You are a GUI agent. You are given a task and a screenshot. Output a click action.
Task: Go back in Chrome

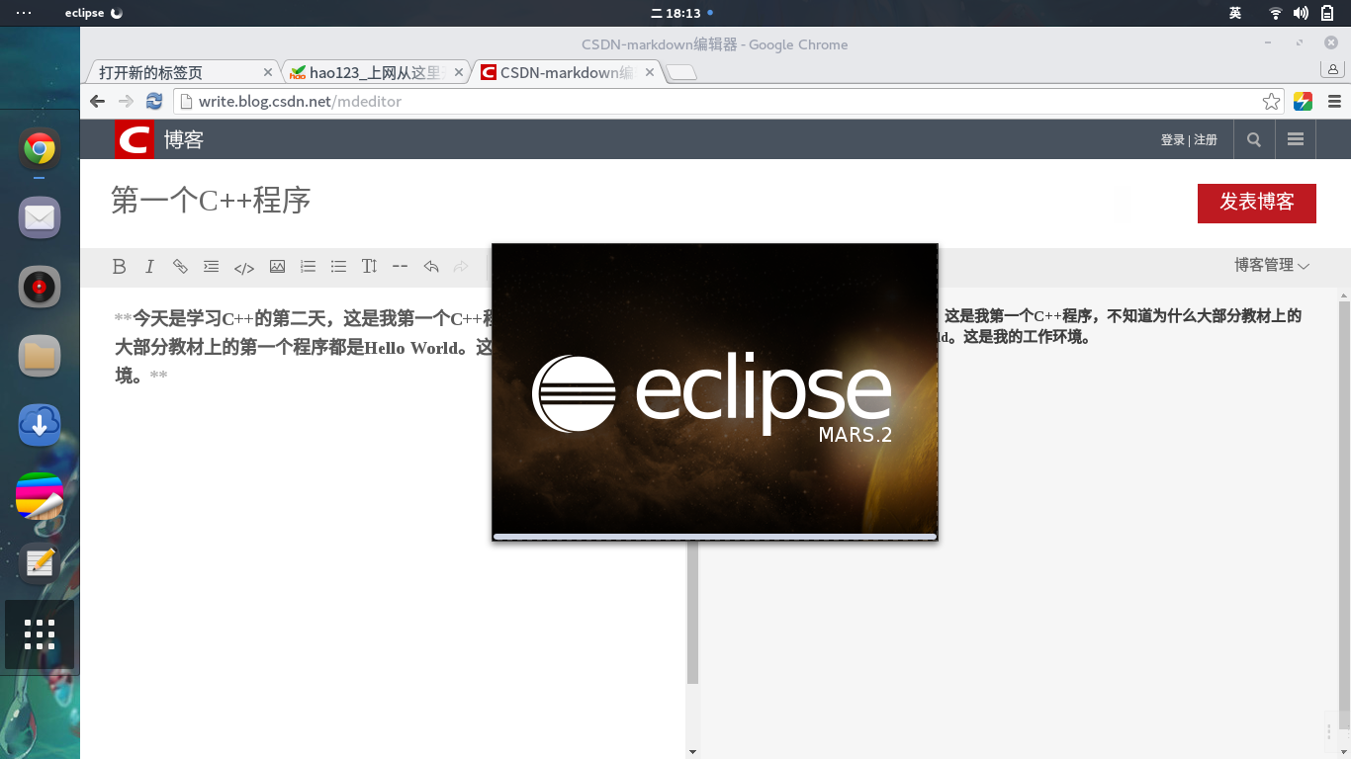click(x=97, y=101)
